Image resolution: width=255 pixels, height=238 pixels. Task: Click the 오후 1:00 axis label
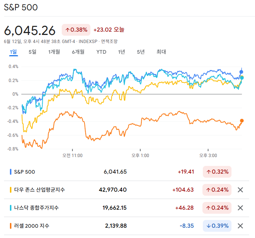(x=140, y=156)
